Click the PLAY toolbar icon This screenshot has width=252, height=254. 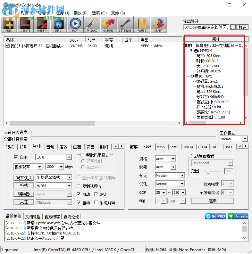pos(75,25)
